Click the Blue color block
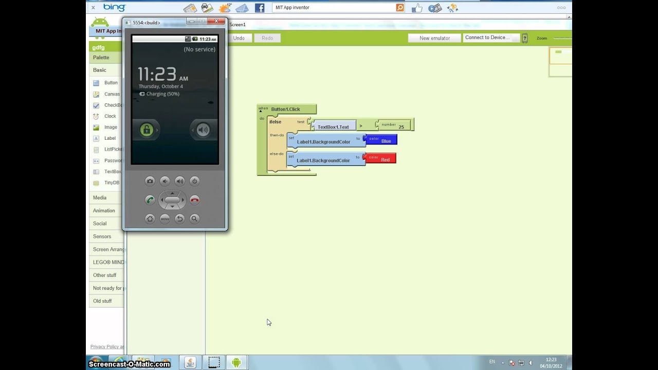 pos(380,140)
